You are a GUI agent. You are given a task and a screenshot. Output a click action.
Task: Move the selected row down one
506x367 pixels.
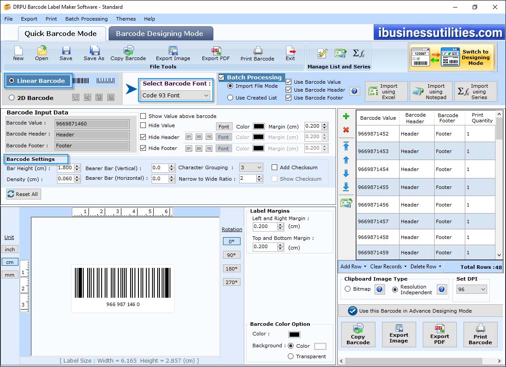[346, 174]
